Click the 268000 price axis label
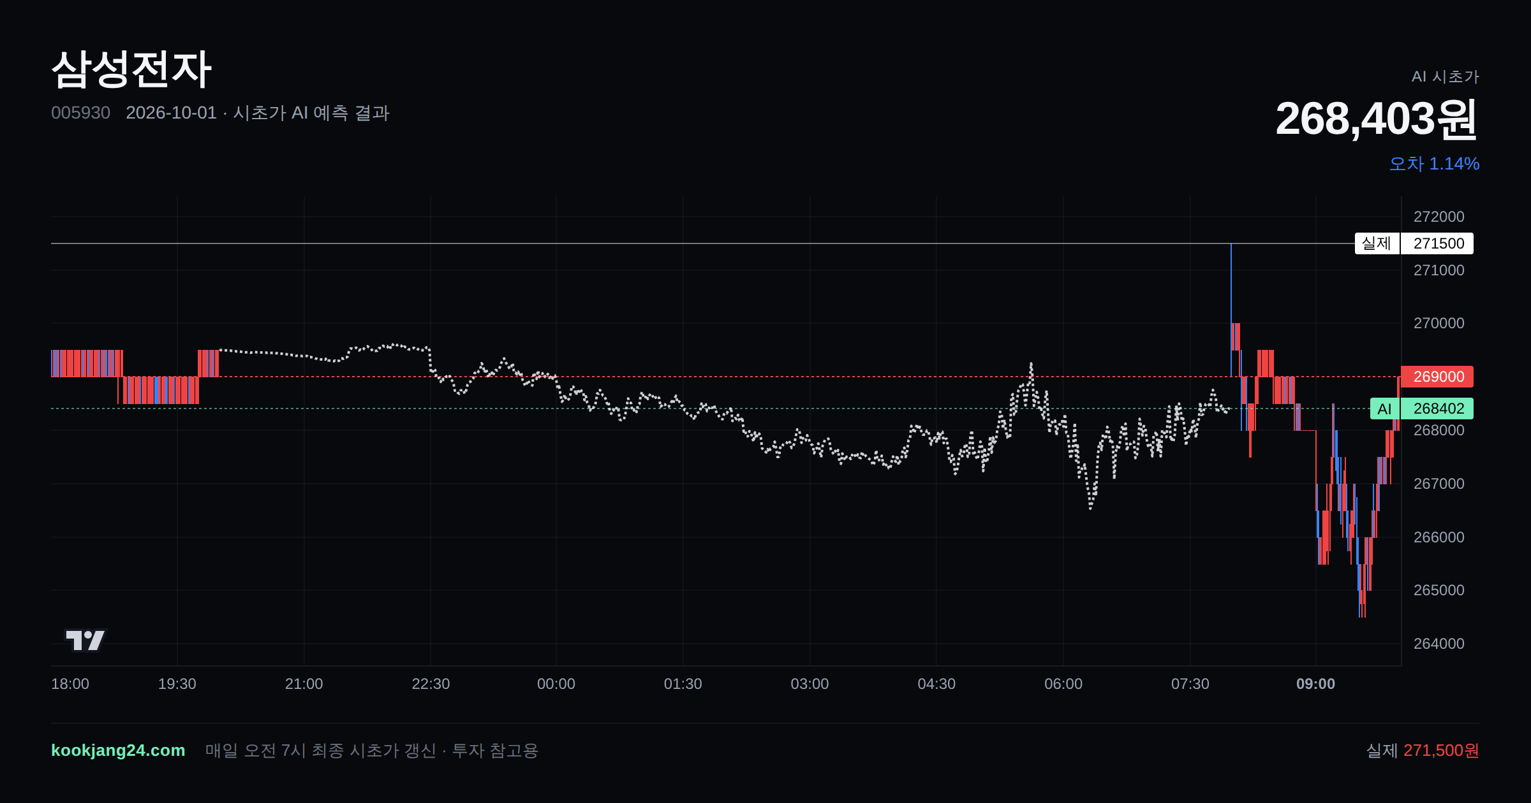Viewport: 1531px width, 803px height. pyautogui.click(x=1439, y=430)
